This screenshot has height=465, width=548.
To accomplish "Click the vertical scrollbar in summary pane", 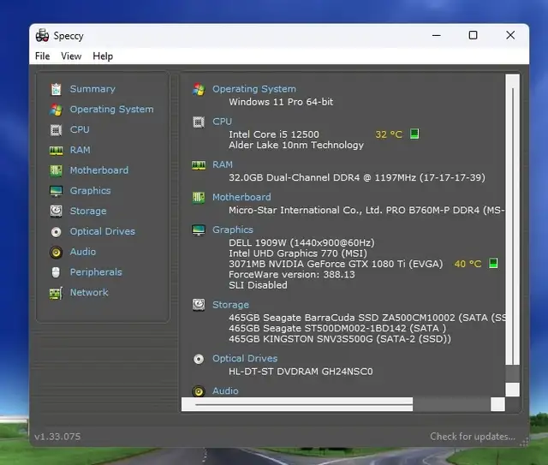I will [x=512, y=235].
